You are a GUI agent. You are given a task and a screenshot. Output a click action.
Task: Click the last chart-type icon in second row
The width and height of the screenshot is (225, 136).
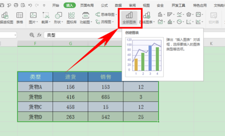click(198, 22)
